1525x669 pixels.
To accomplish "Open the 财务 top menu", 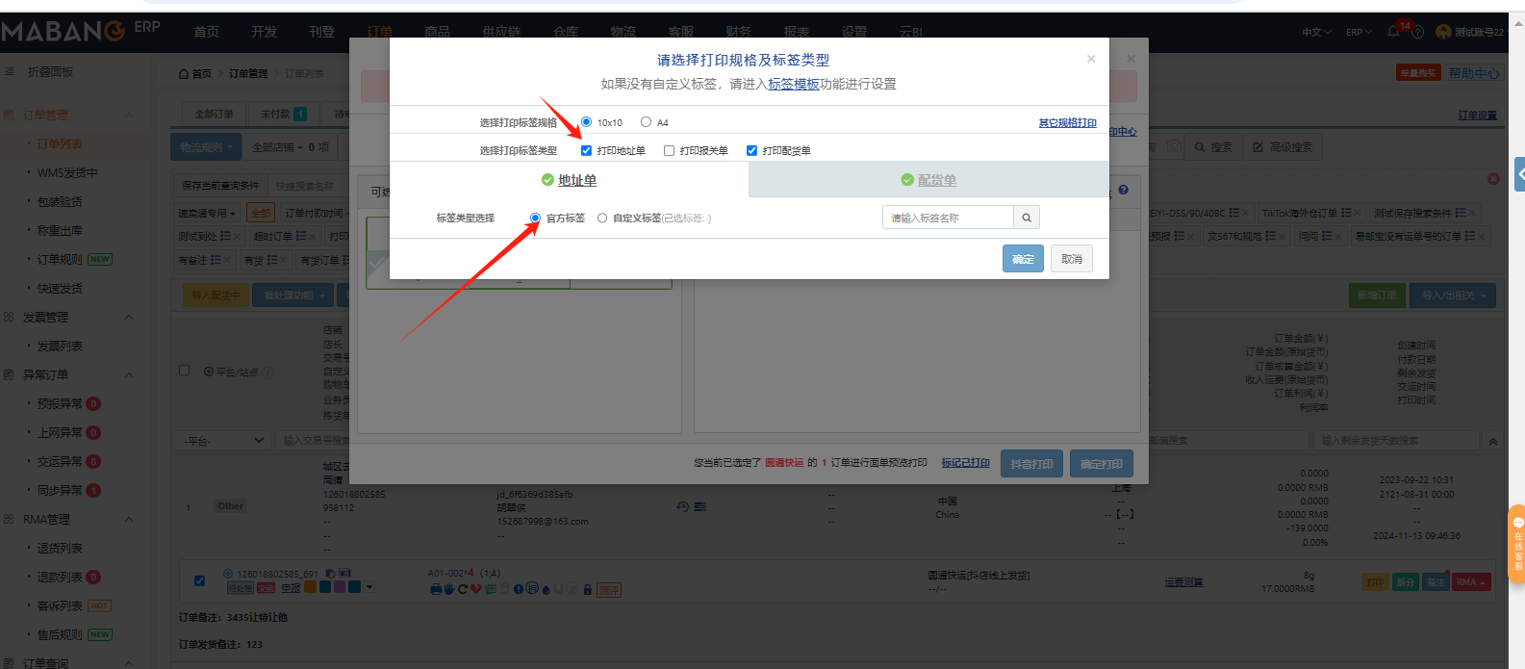I will pyautogui.click(x=738, y=32).
